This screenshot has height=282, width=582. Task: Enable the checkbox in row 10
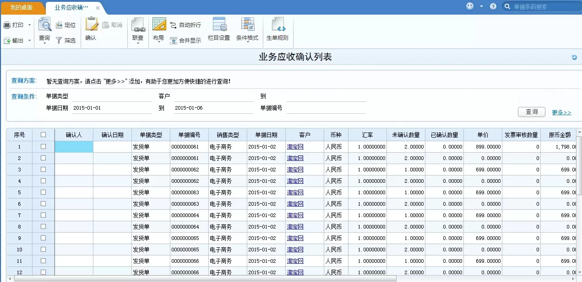click(x=44, y=250)
